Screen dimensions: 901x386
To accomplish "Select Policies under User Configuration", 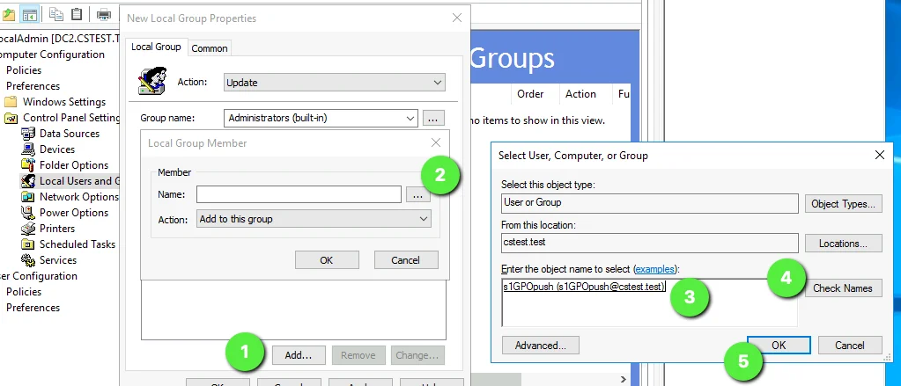I will 24,292.
